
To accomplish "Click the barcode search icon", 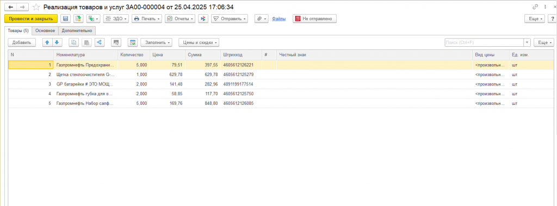I will coord(116,42).
